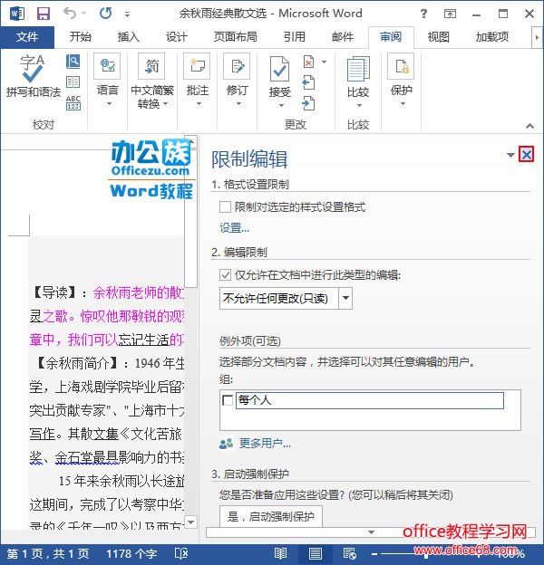The width and height of the screenshot is (544, 565).
Task: Close the Restrict Editing (限制编辑) pane
Action: (x=527, y=155)
